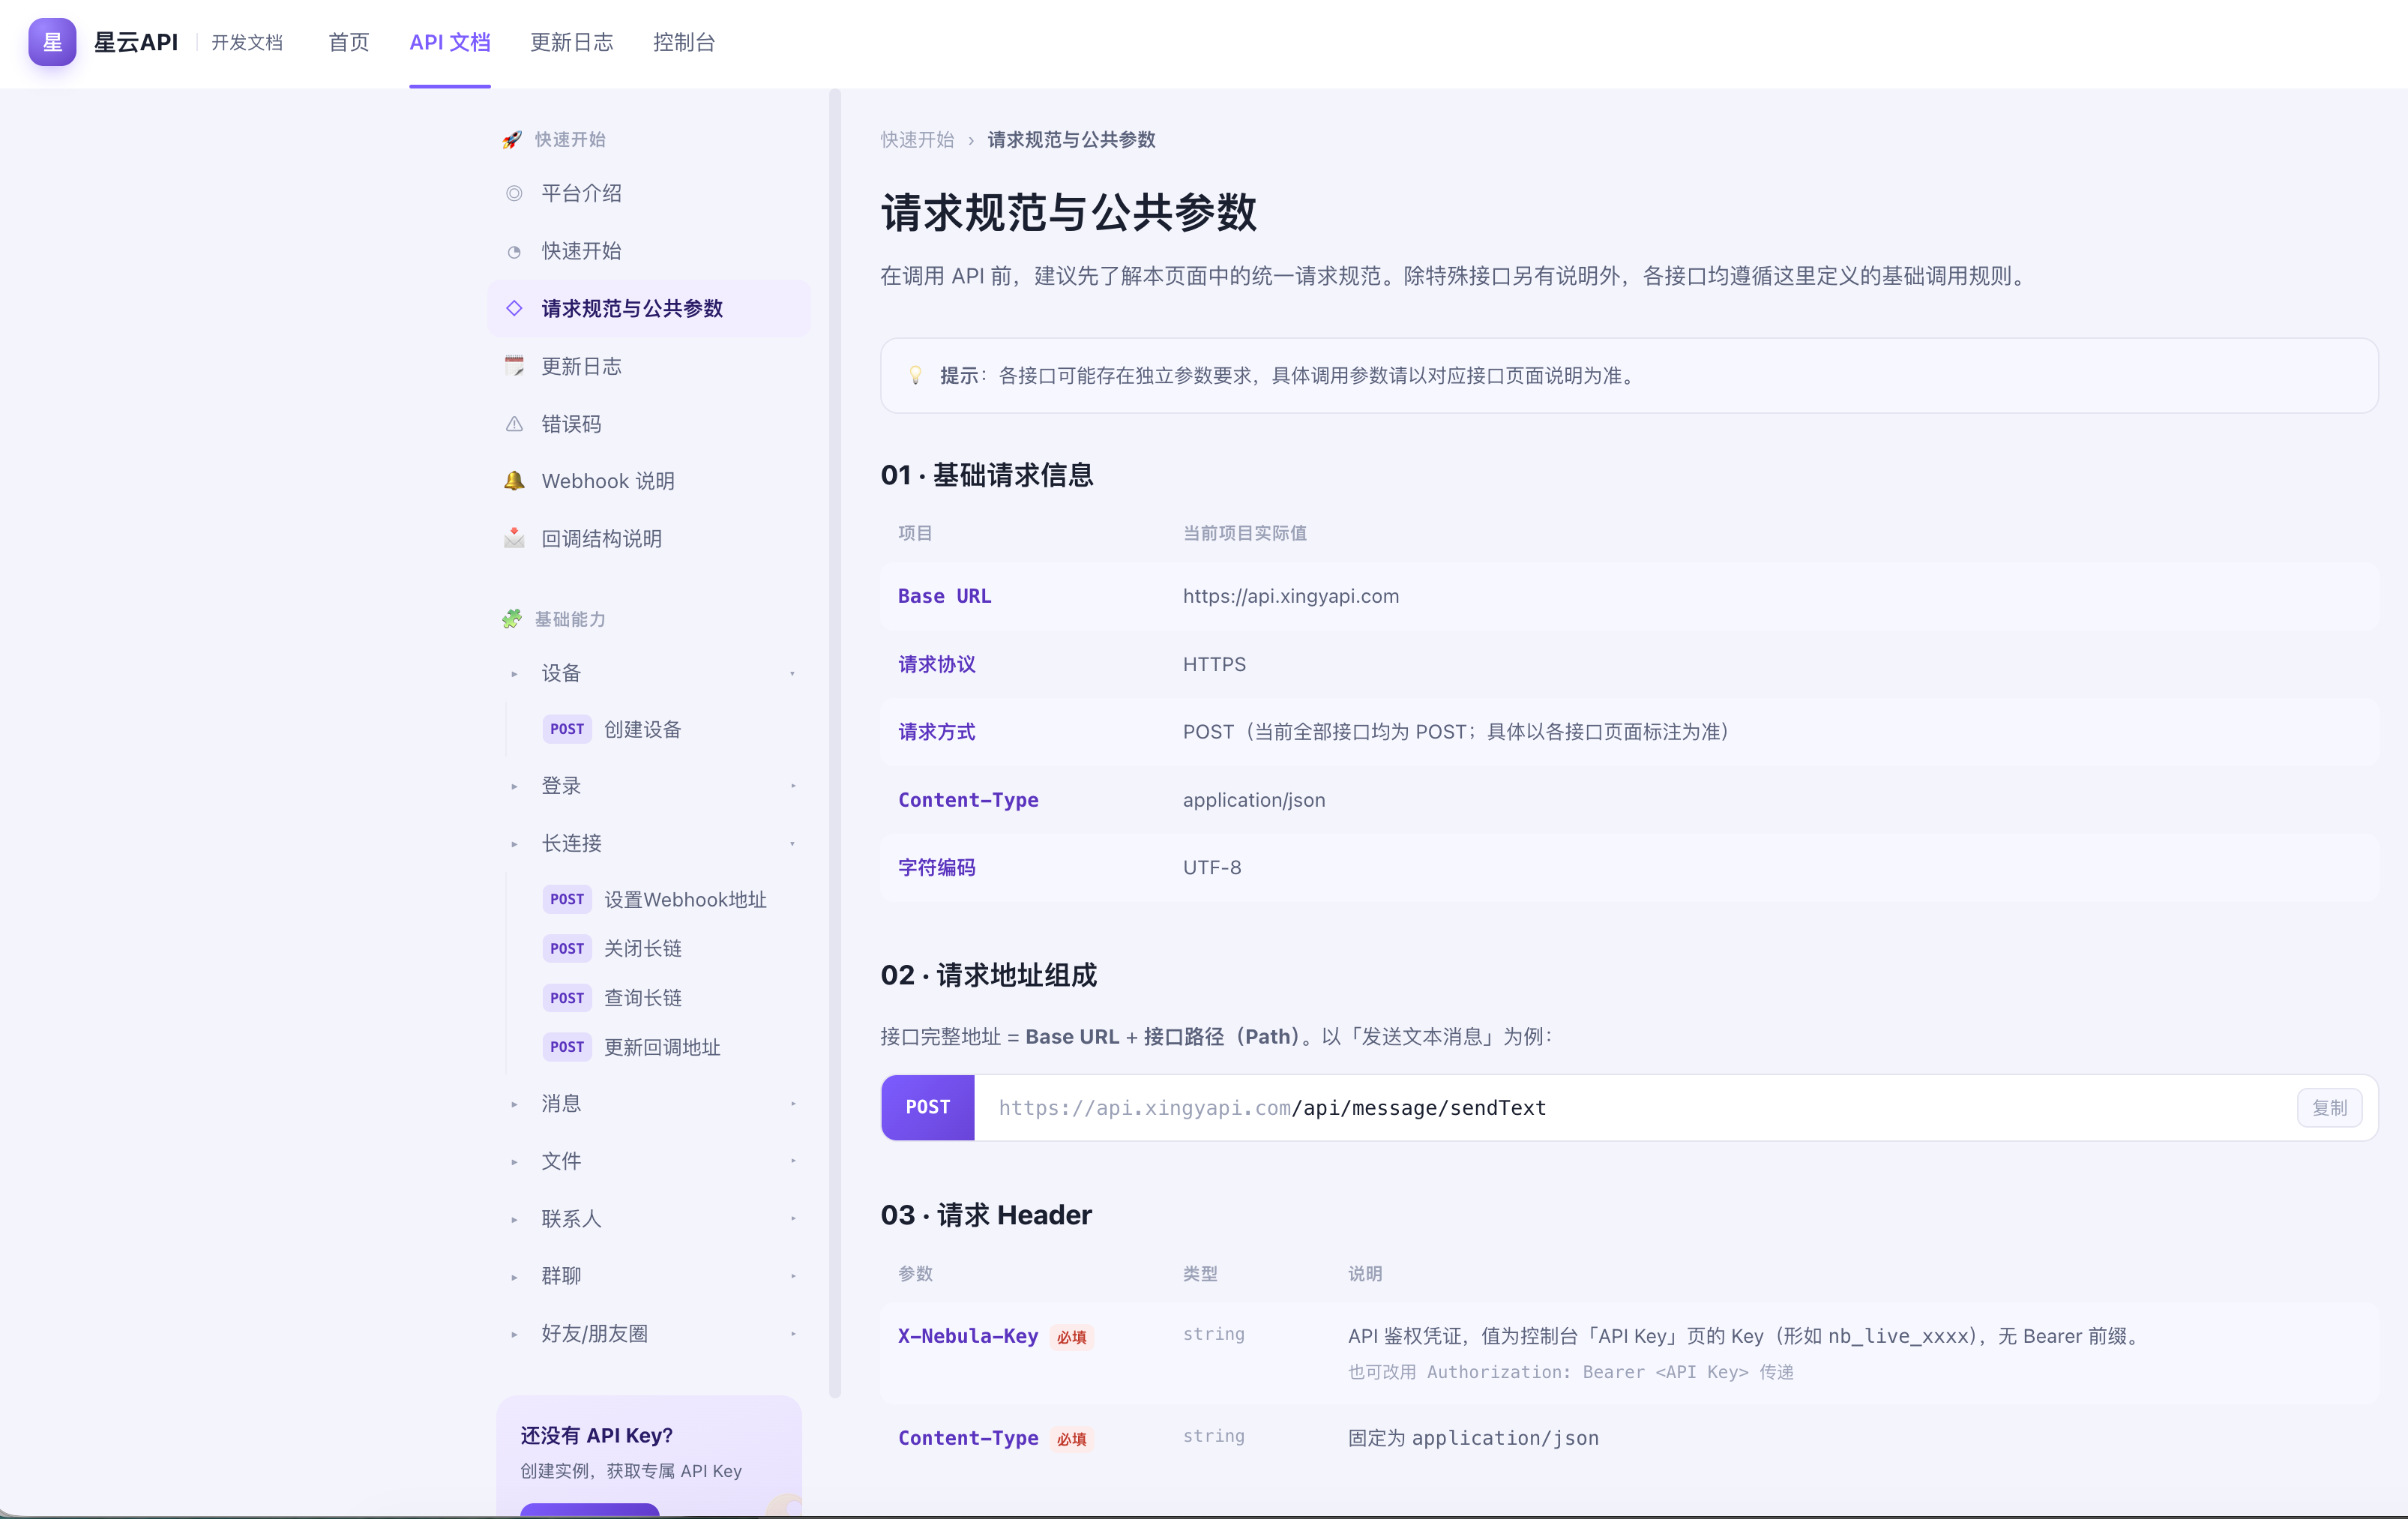Click the X-Nebula-Key parameter name
This screenshot has width=2408, height=1519.
tap(967, 1336)
